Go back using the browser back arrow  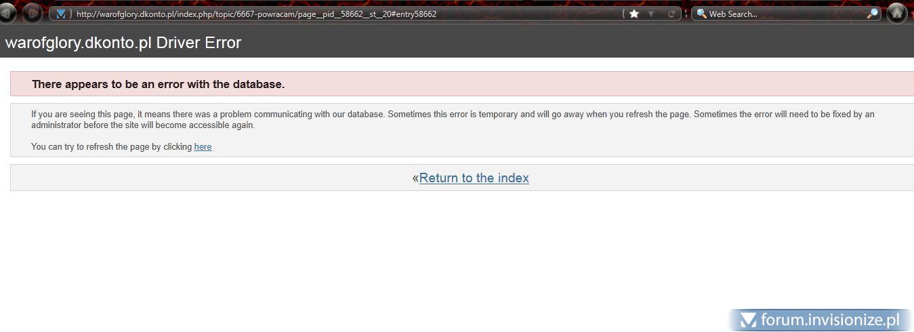click(x=6, y=14)
